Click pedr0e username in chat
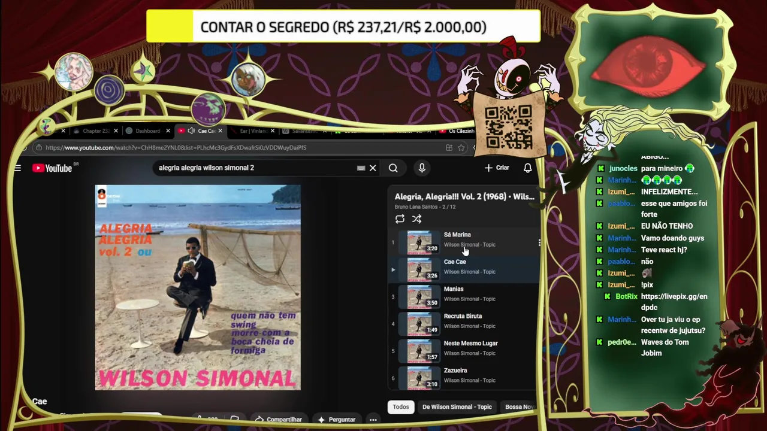This screenshot has height=431, width=767. 622,342
